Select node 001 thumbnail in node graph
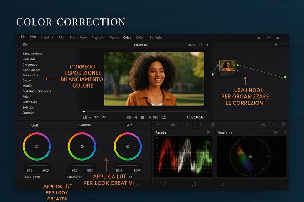This screenshot has height=202, width=304. (228, 66)
